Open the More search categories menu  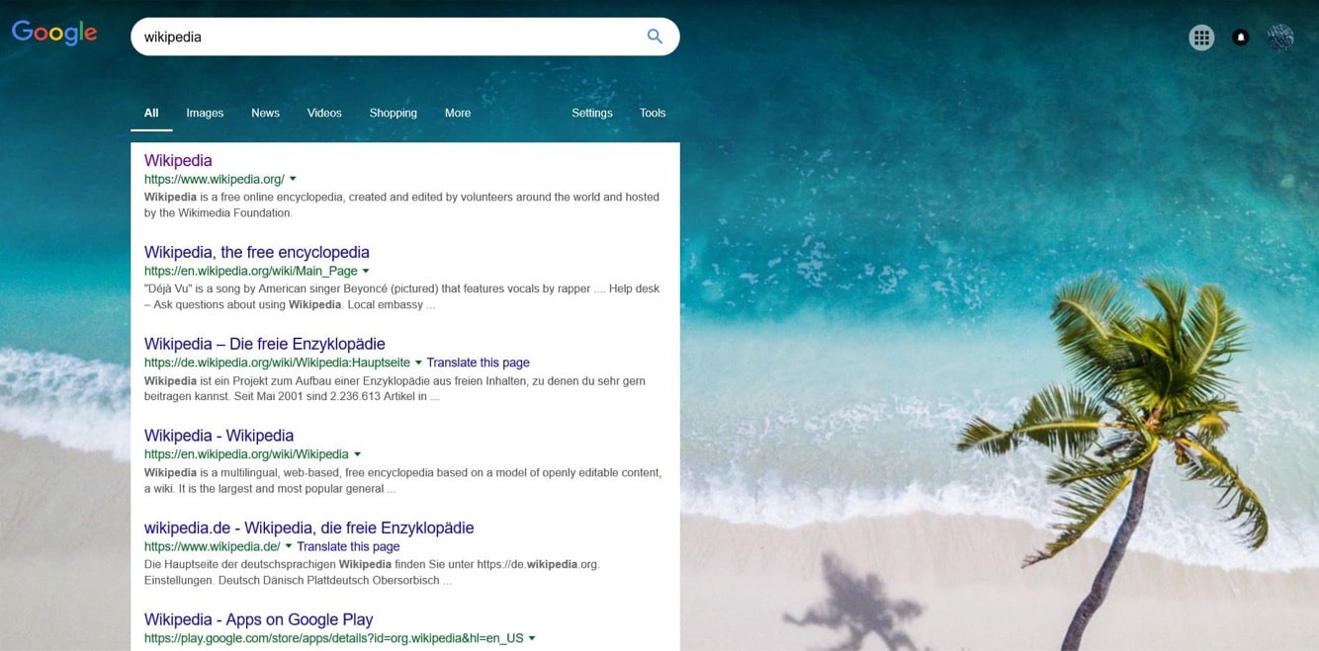(x=458, y=113)
